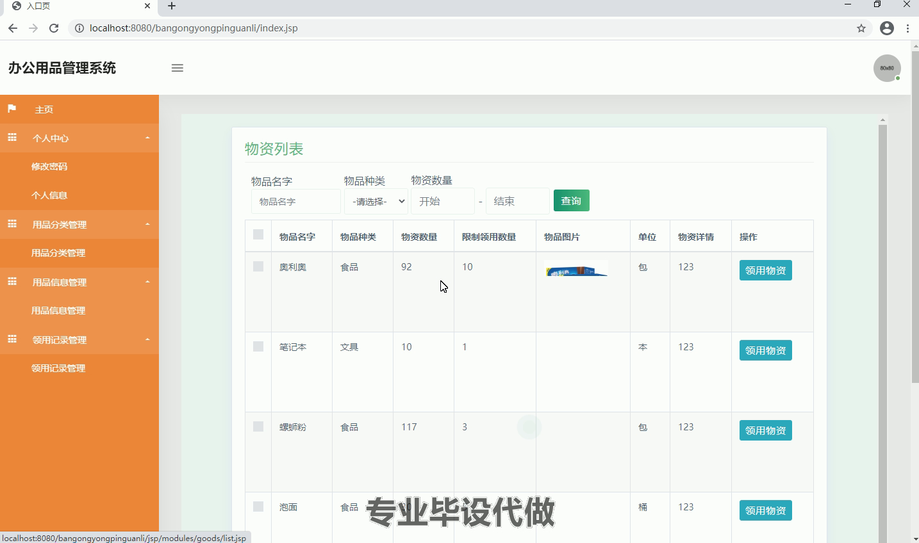Screen dimensions: 919x543
Task: Bookmark this page with star icon
Action: coord(861,28)
